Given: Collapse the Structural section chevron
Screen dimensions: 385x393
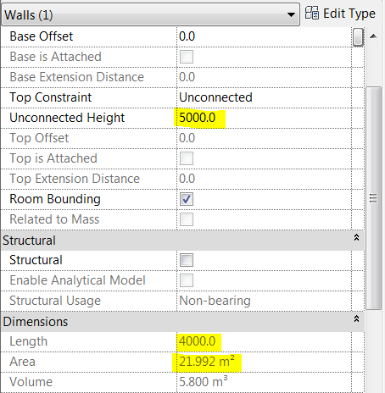Looking at the screenshot, I should [x=356, y=237].
